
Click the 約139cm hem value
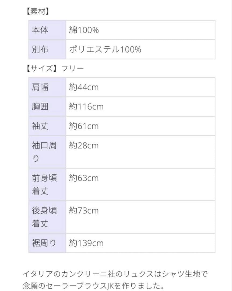[86, 243]
